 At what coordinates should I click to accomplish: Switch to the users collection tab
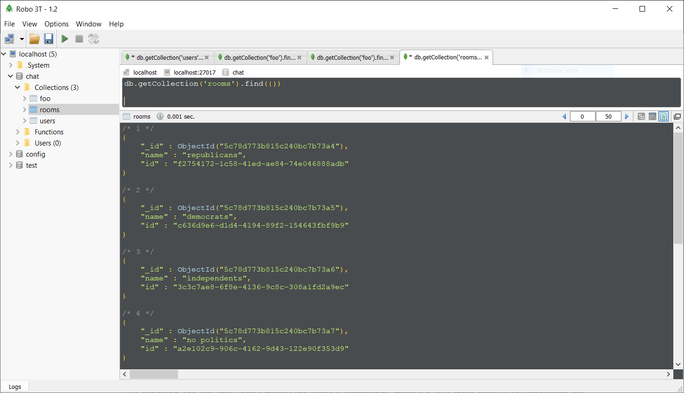[x=167, y=57]
